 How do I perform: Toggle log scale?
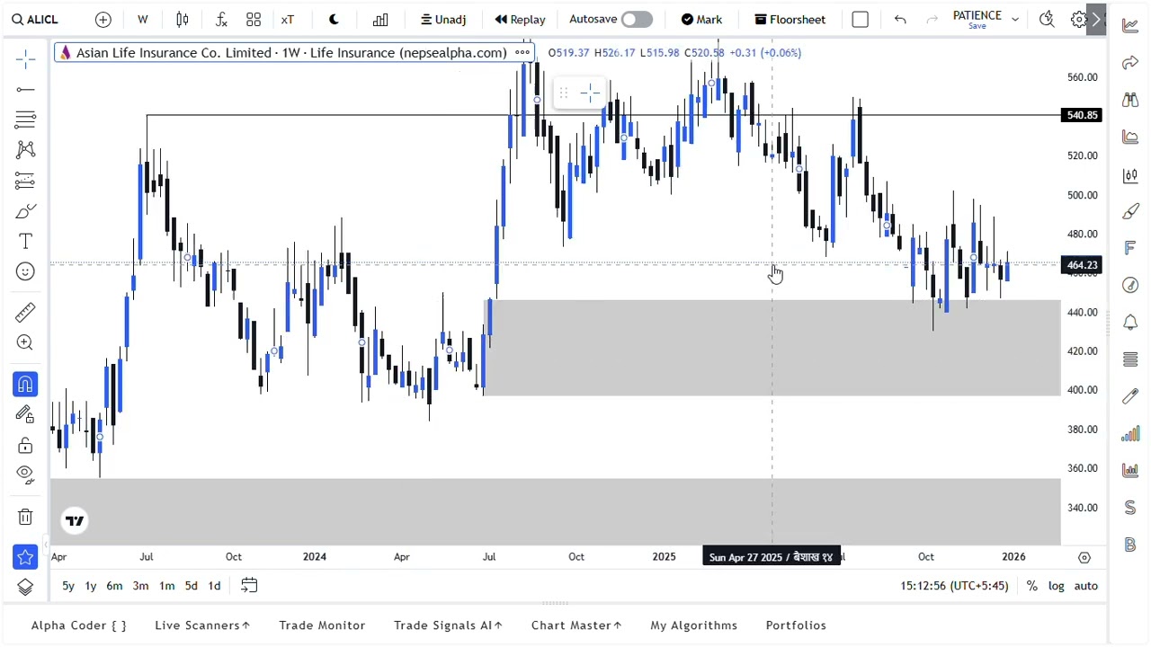pyautogui.click(x=1056, y=586)
